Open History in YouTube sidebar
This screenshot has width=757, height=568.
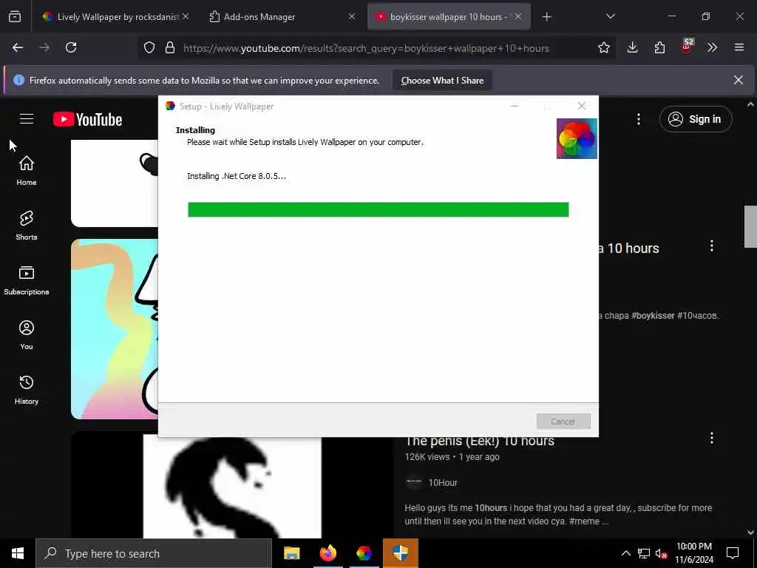pyautogui.click(x=27, y=389)
